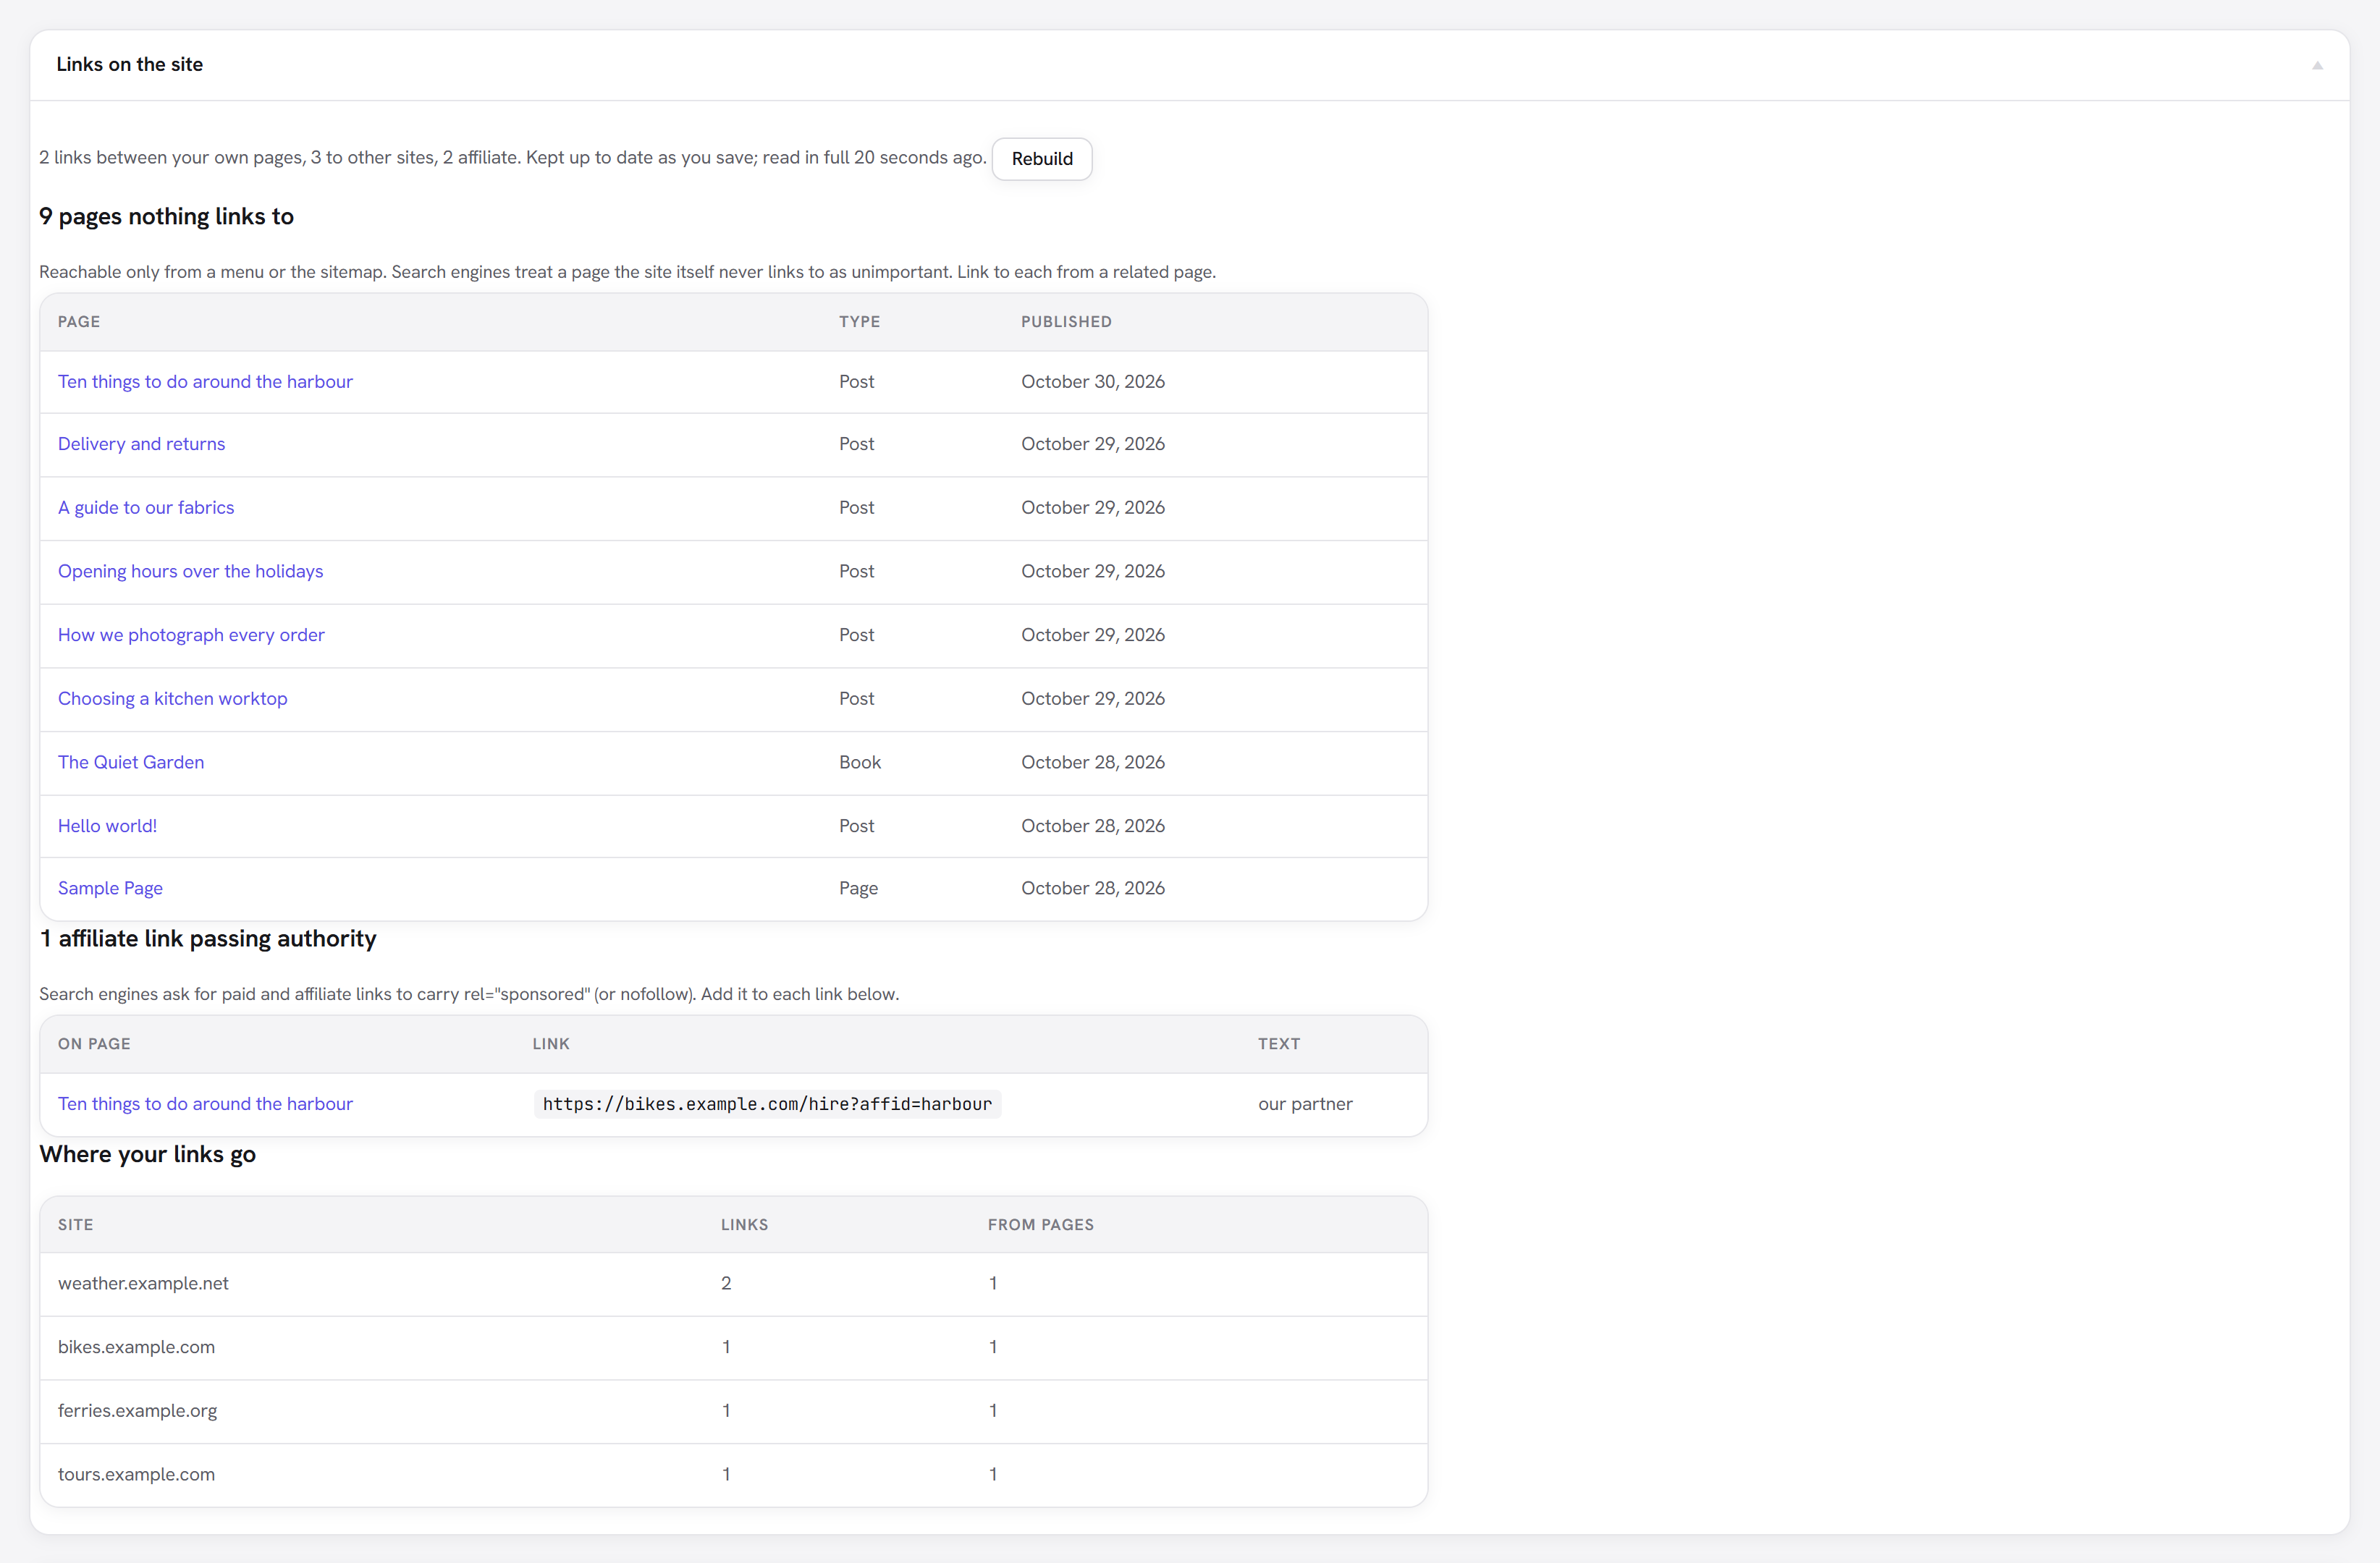The height and width of the screenshot is (1563, 2380).
Task: Open 'Ten things to do around the harbour' in nothing-links-to table
Action: [205, 382]
